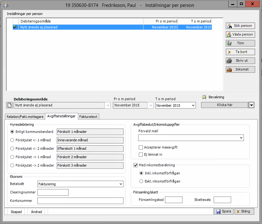Screen dimensions: 262x224
Task: Click the Efterskott 1 månad field
Action: 90,149
